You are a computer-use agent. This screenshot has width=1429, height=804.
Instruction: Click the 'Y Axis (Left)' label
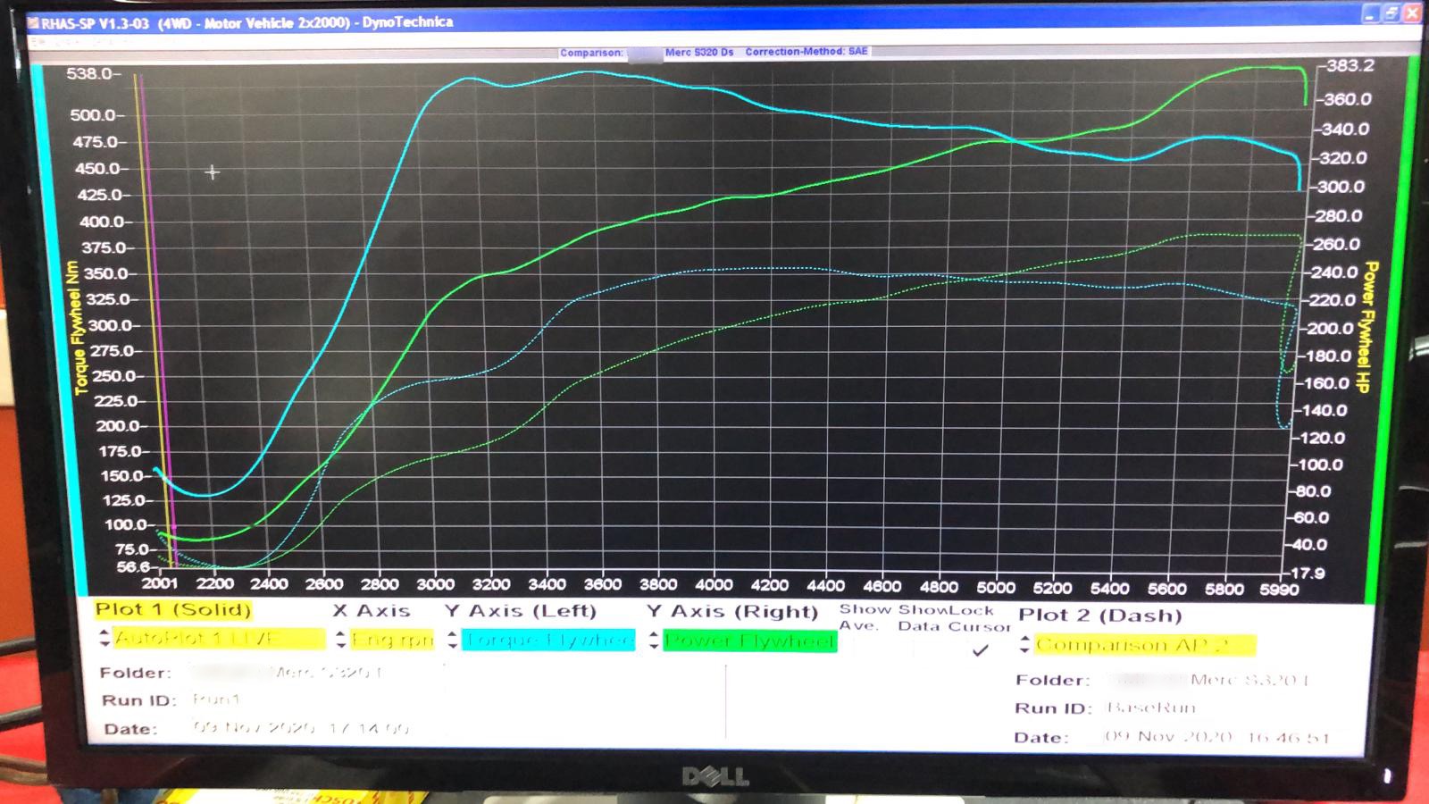[521, 611]
